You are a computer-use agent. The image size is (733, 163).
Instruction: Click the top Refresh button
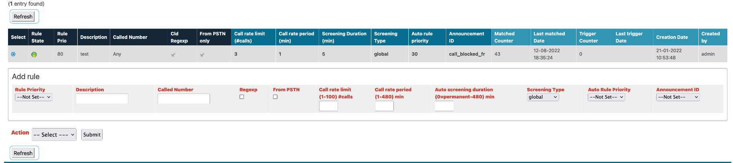point(23,17)
